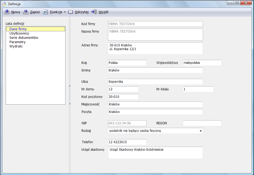Image resolution: width=254 pixels, height=175 pixels.
Task: Click the empty REGON field
Action: (202, 123)
